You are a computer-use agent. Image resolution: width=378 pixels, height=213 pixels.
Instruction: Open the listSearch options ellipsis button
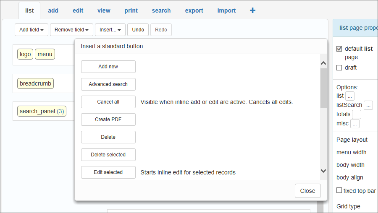coord(368,105)
